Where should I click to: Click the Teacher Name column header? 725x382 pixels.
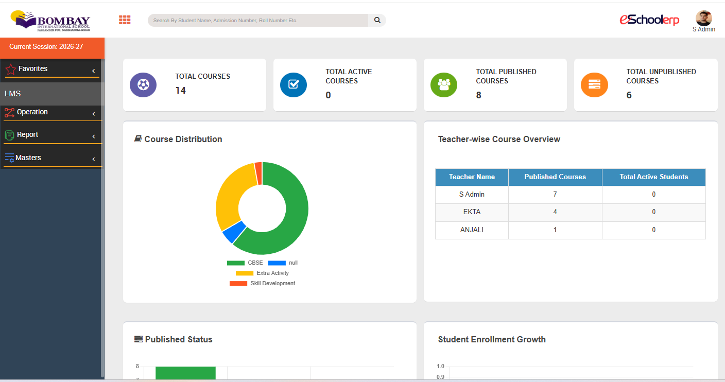(x=472, y=177)
